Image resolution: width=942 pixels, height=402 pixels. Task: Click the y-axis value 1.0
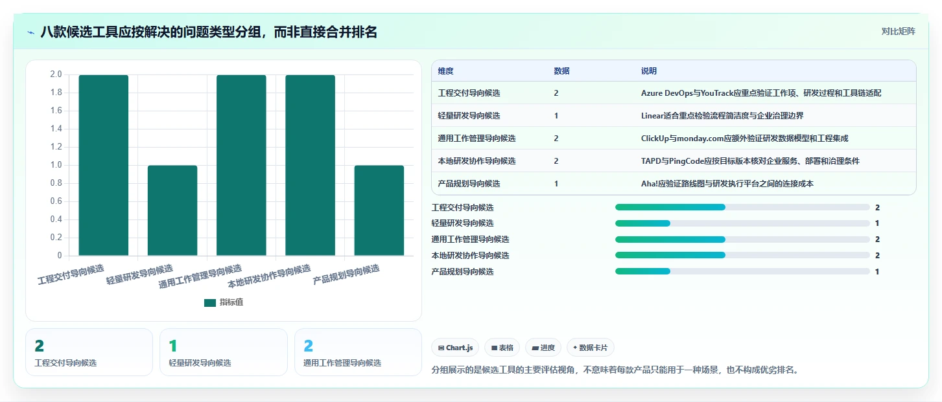tap(56, 165)
